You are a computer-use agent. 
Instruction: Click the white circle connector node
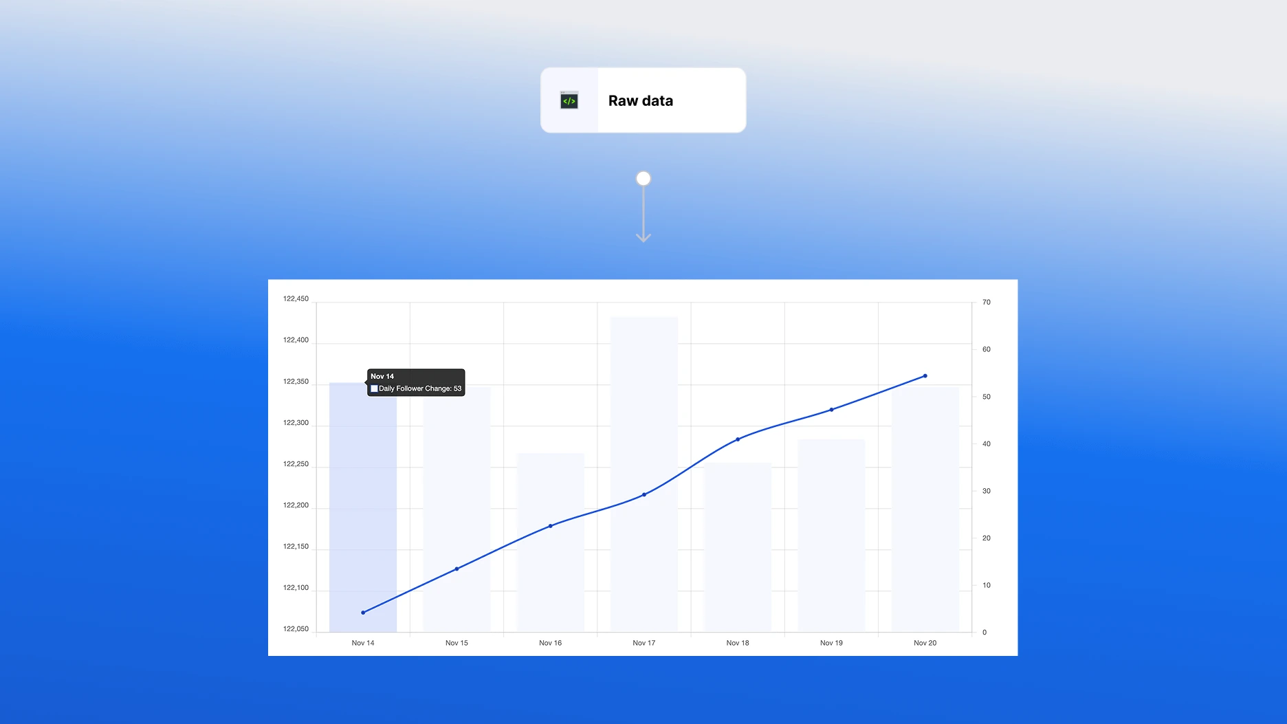point(643,179)
